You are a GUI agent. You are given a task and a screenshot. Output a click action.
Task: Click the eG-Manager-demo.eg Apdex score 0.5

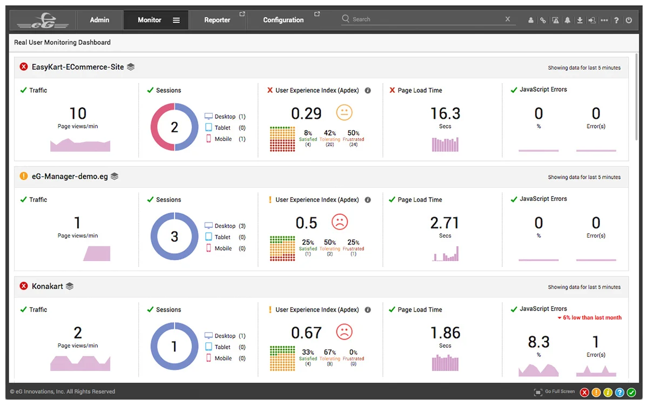306,222
